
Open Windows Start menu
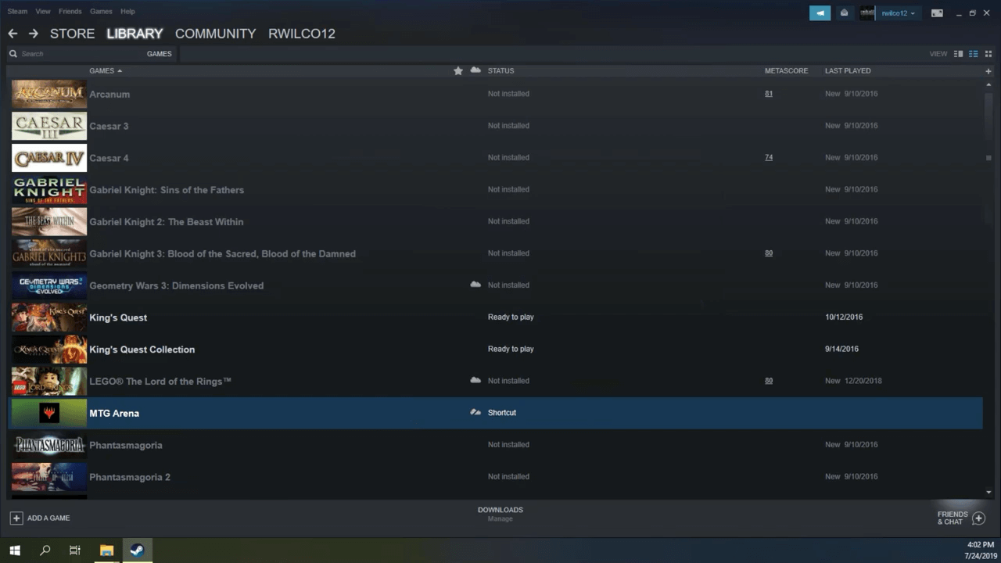pyautogui.click(x=15, y=550)
